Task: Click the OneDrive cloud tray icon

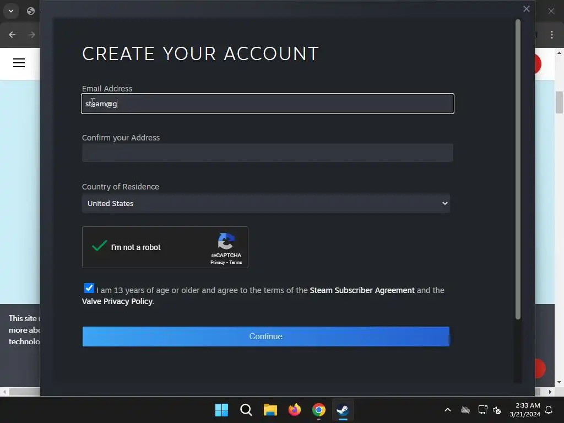Action: tap(465, 410)
